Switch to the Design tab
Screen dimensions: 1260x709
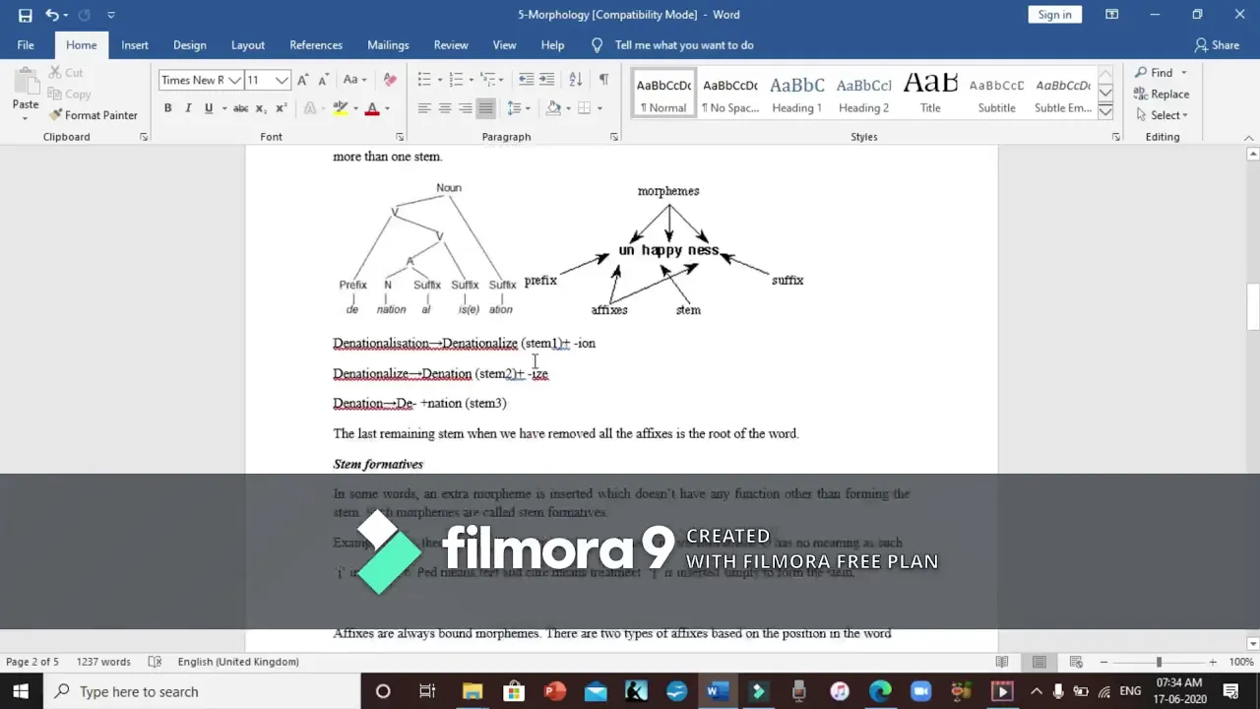tap(190, 45)
